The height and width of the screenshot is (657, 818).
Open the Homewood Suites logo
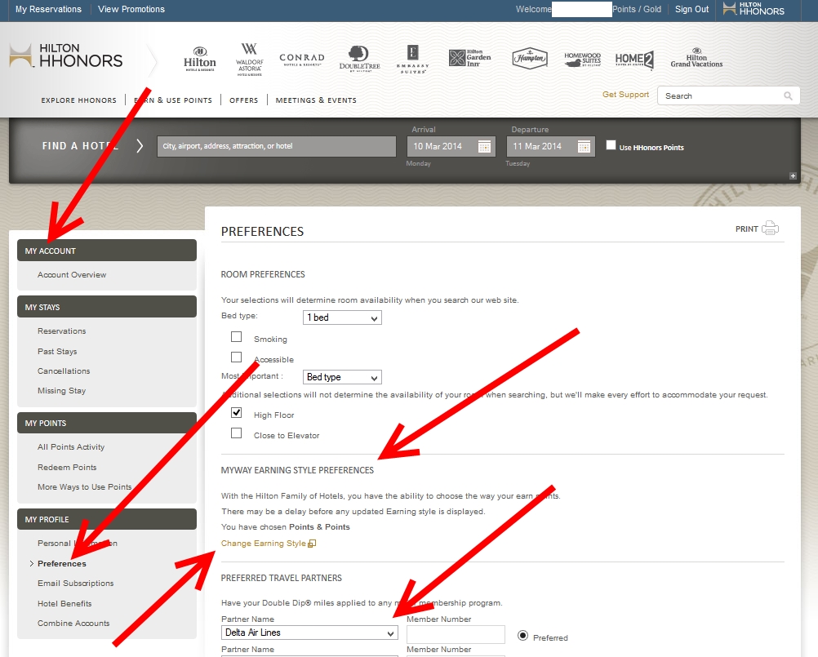582,60
